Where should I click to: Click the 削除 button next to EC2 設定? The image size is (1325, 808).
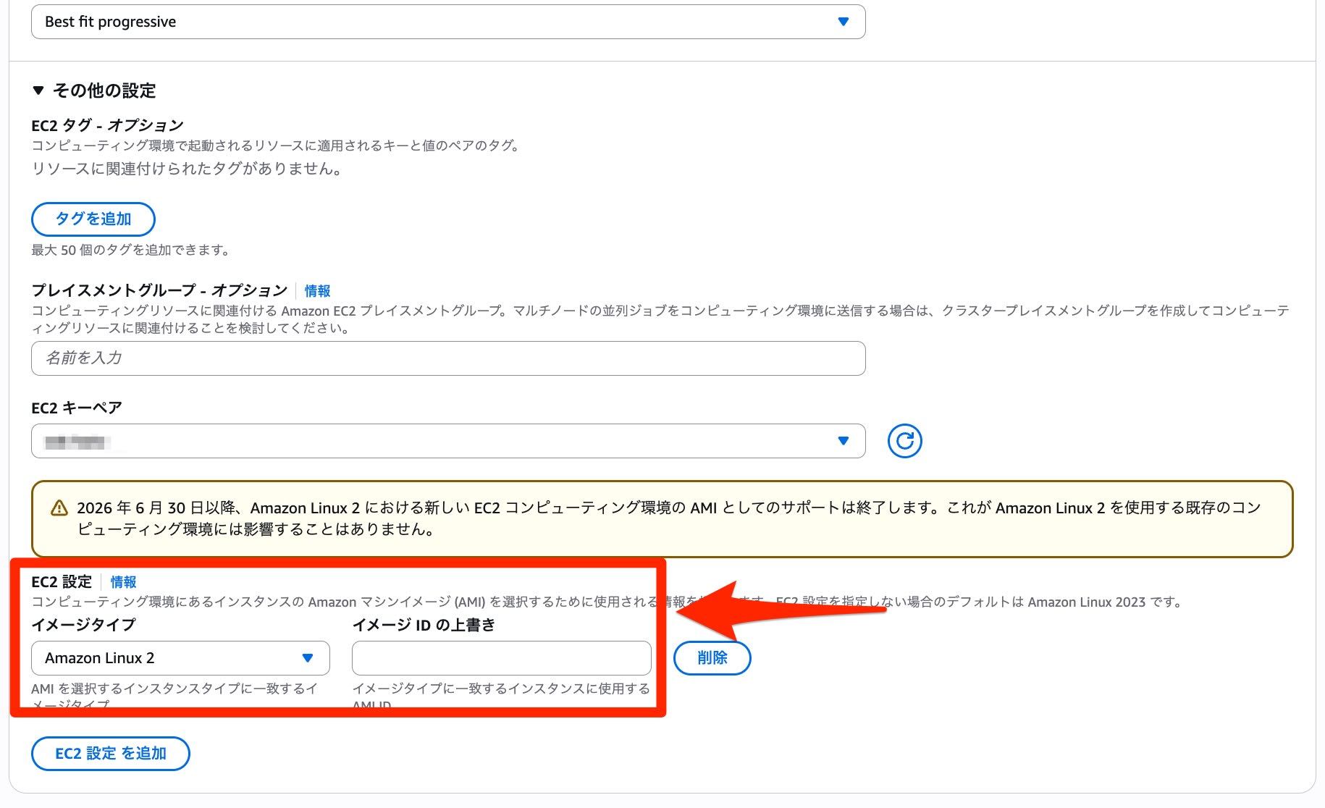(712, 658)
